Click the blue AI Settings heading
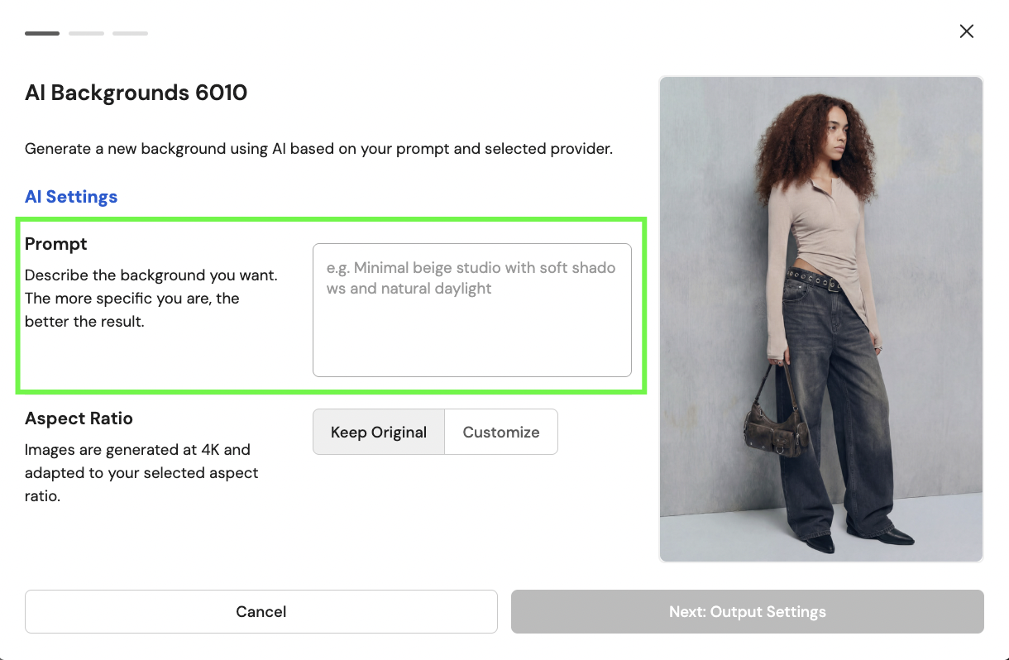 (71, 197)
